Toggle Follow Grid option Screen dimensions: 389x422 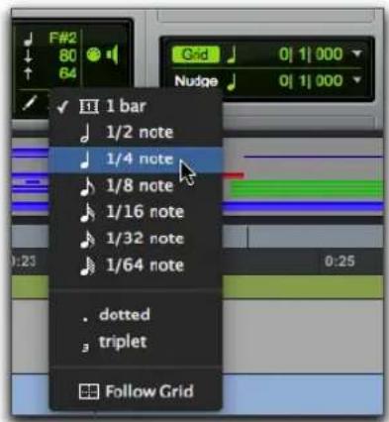click(136, 391)
